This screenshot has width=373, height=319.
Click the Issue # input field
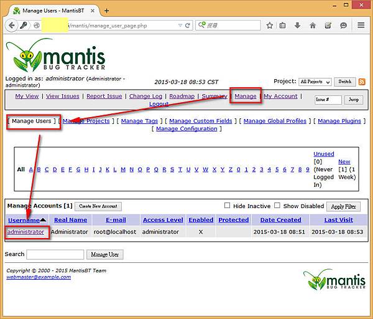click(x=328, y=100)
